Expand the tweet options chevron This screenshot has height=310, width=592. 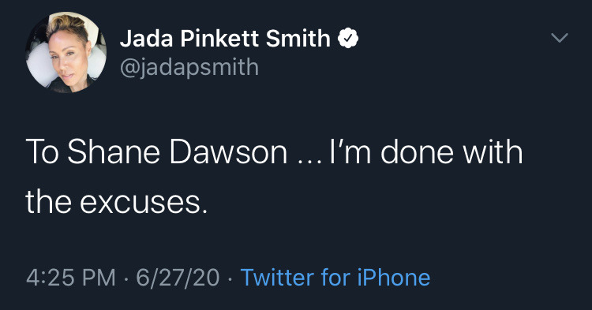pyautogui.click(x=559, y=38)
